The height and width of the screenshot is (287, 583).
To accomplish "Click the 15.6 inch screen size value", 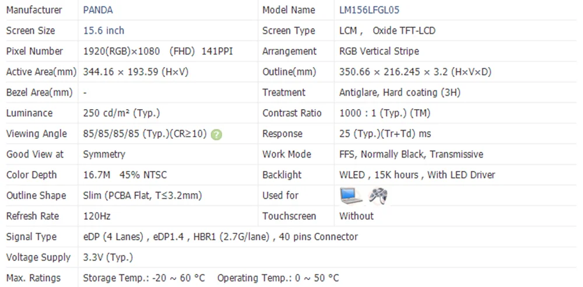I will (104, 30).
